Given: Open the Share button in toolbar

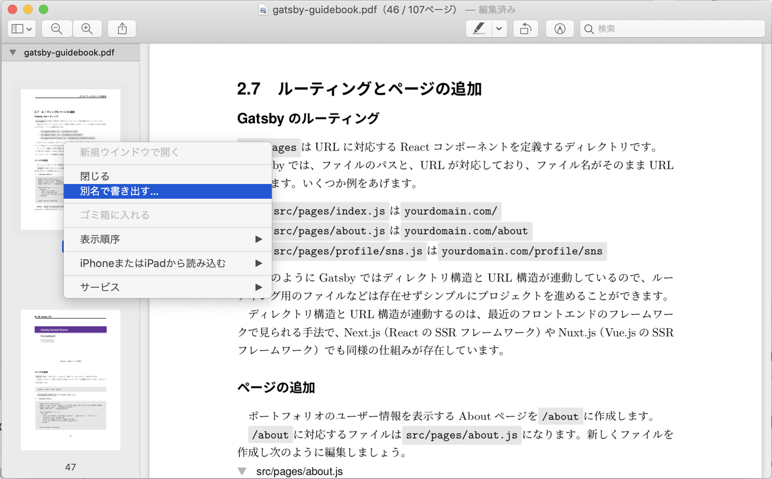Looking at the screenshot, I should (x=122, y=29).
